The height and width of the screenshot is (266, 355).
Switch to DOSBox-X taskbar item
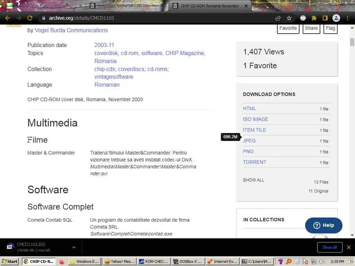(188, 261)
